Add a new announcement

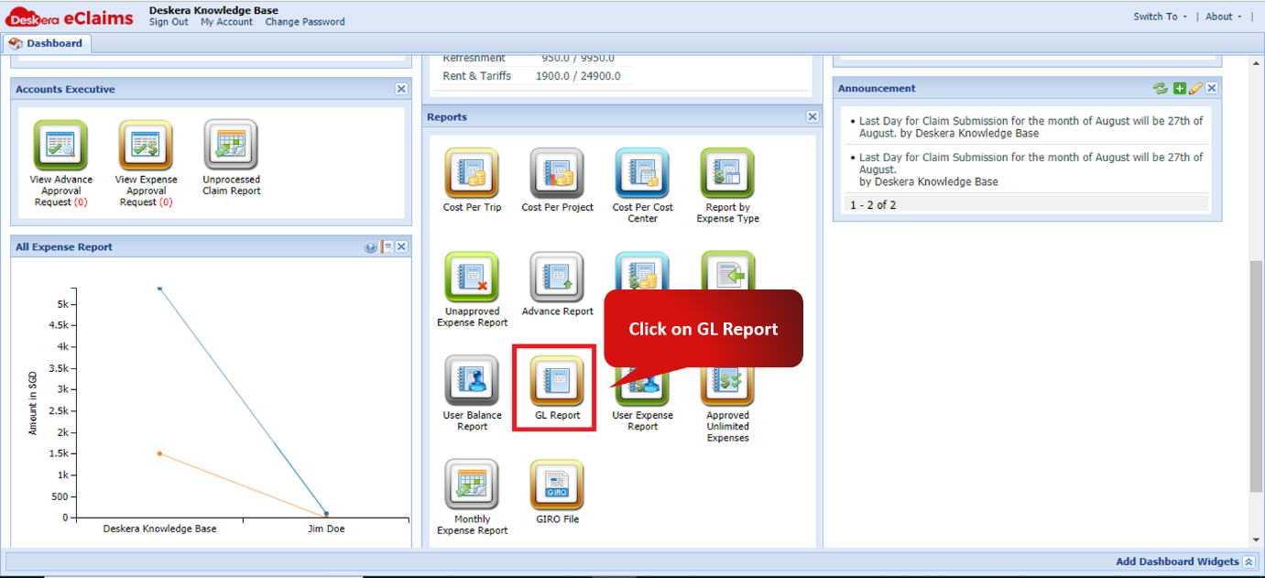pos(1180,88)
